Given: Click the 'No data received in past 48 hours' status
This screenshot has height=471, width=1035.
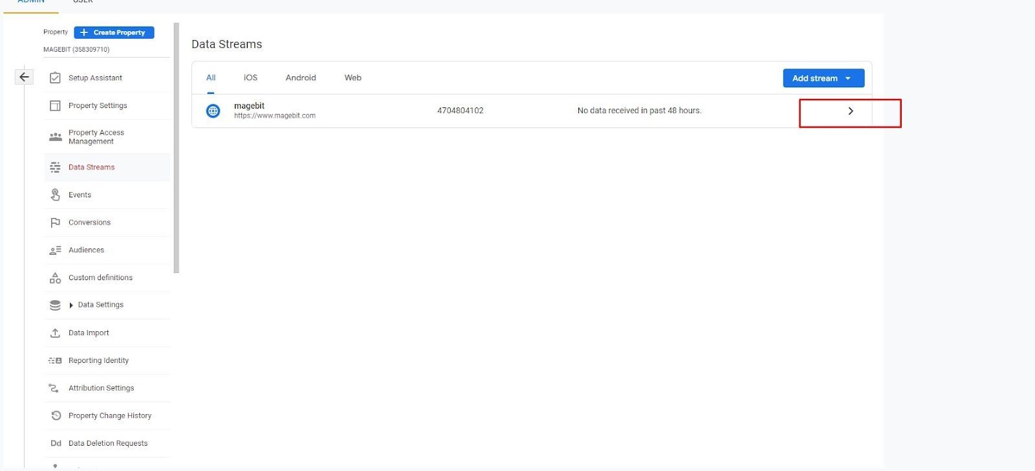Looking at the screenshot, I should pos(639,111).
